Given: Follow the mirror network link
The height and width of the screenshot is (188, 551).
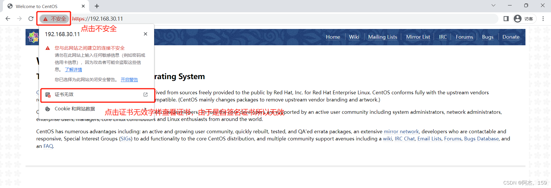Looking at the screenshot, I should pos(401,132).
